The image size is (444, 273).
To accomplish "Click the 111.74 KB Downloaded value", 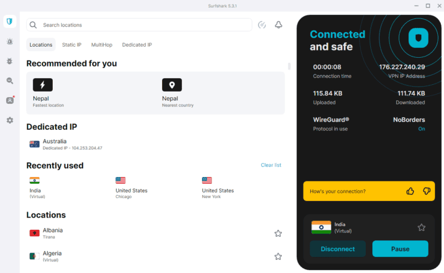I will point(411,93).
